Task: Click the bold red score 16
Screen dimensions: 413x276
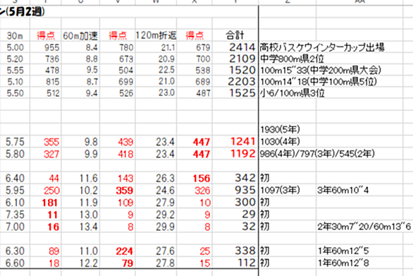Action: pos(54,227)
